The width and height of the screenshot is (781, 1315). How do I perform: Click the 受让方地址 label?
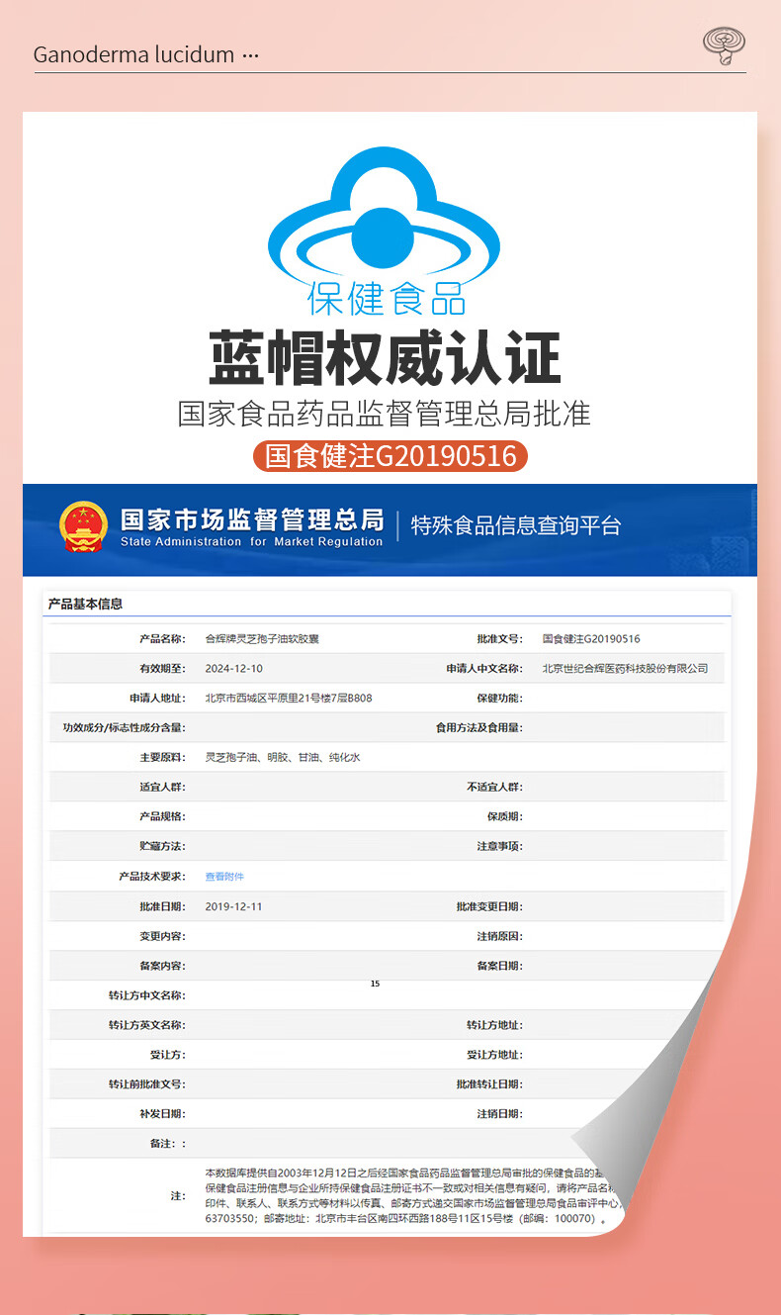[494, 1055]
